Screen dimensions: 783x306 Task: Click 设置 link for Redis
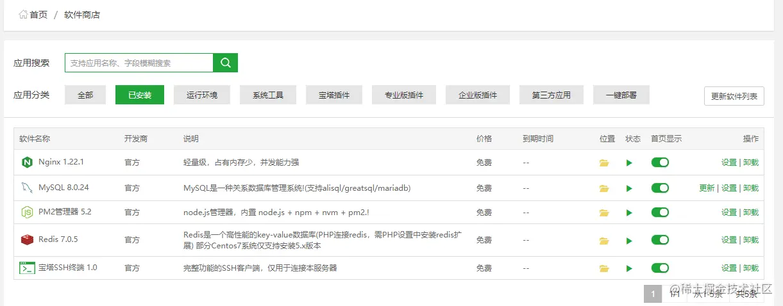point(728,240)
